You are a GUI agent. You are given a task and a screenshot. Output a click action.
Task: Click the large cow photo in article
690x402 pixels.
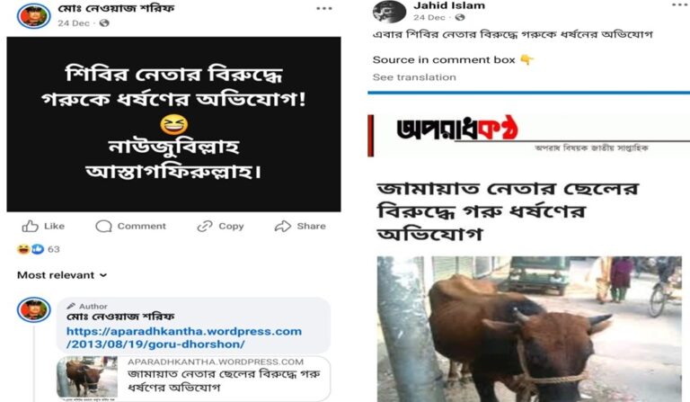coord(529,329)
